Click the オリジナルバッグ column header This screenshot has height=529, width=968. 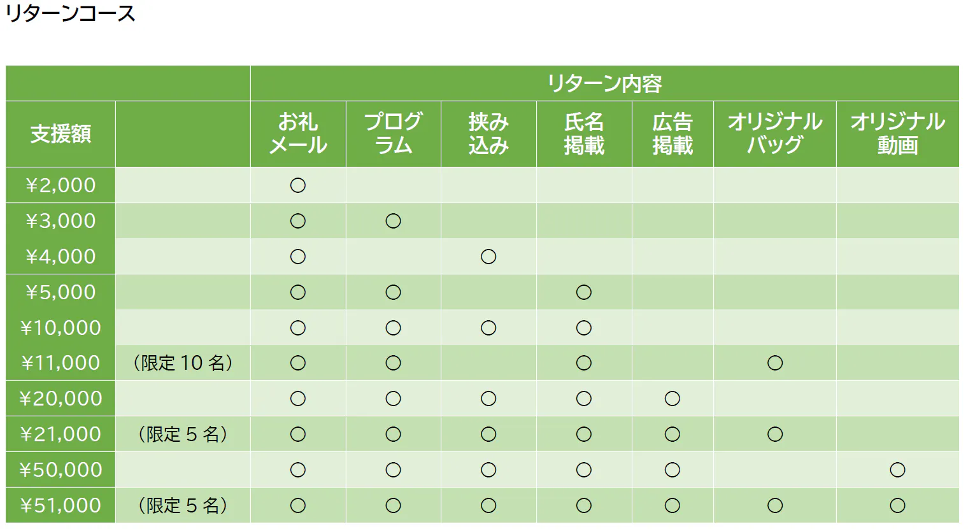(x=774, y=134)
